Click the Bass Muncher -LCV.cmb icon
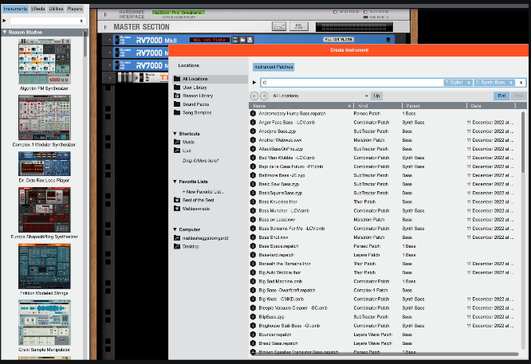Viewport: 531px width, 364px height. [253, 211]
